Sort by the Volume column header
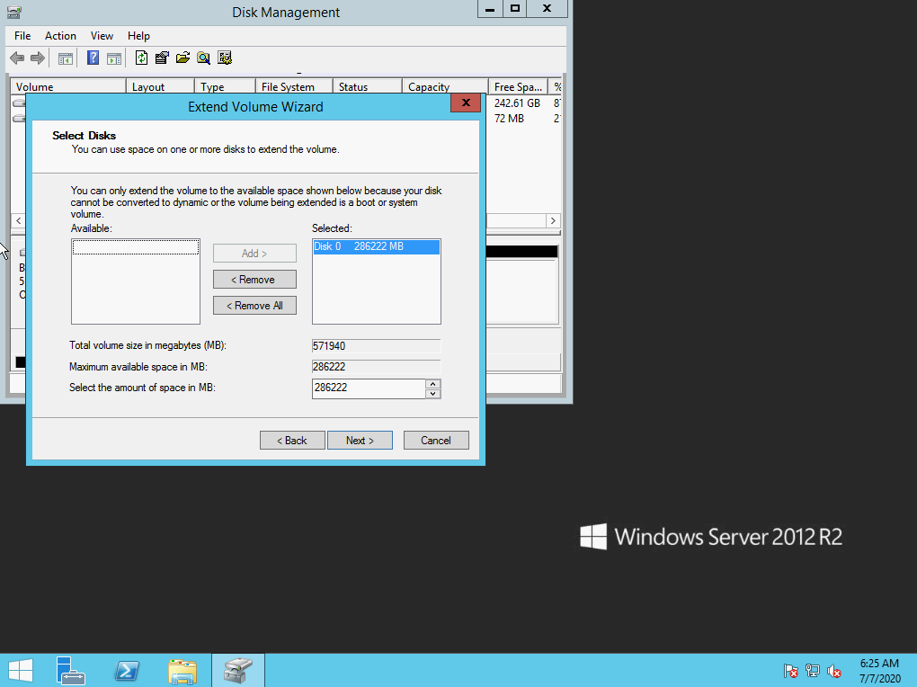The width and height of the screenshot is (917, 687). pyautogui.click(x=68, y=86)
